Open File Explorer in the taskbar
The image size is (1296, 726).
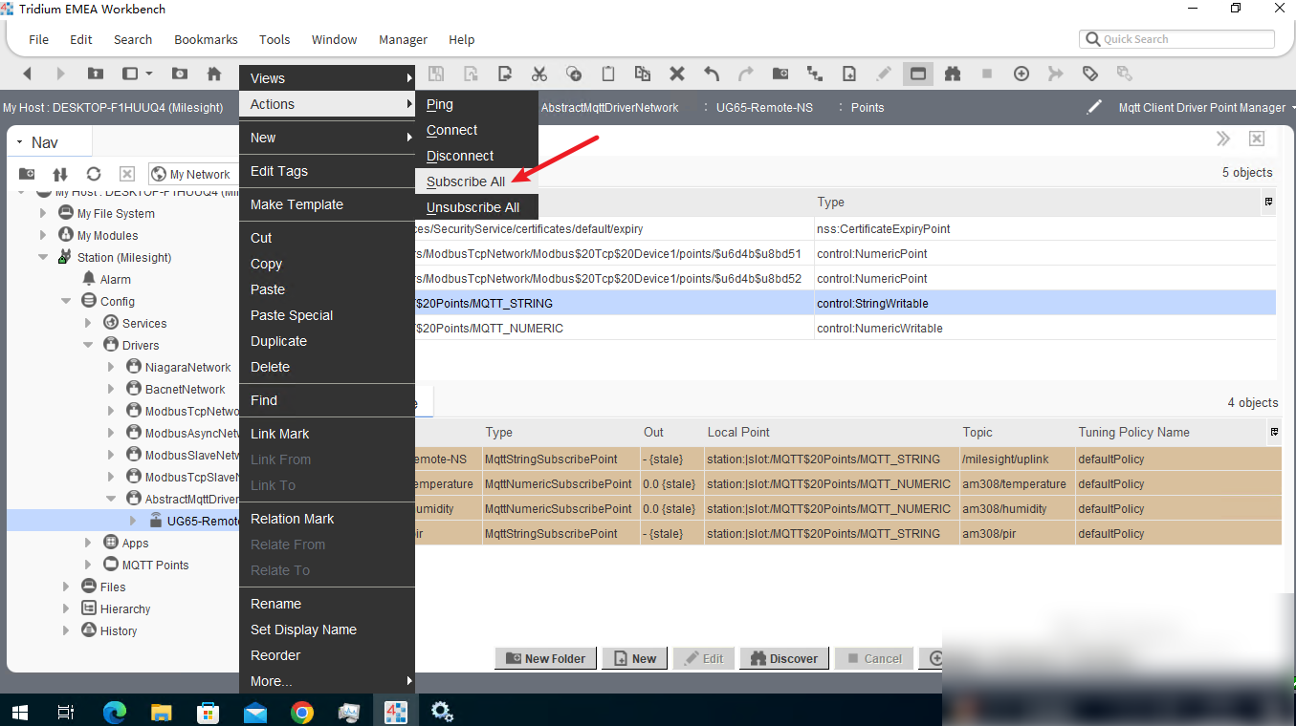pos(162,712)
